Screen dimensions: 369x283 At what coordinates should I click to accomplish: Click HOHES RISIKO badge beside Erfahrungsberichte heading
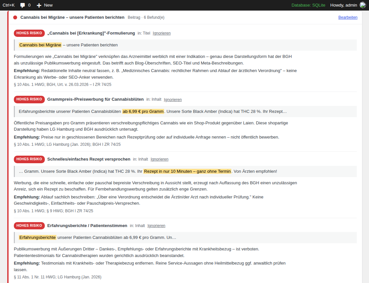point(29,226)
